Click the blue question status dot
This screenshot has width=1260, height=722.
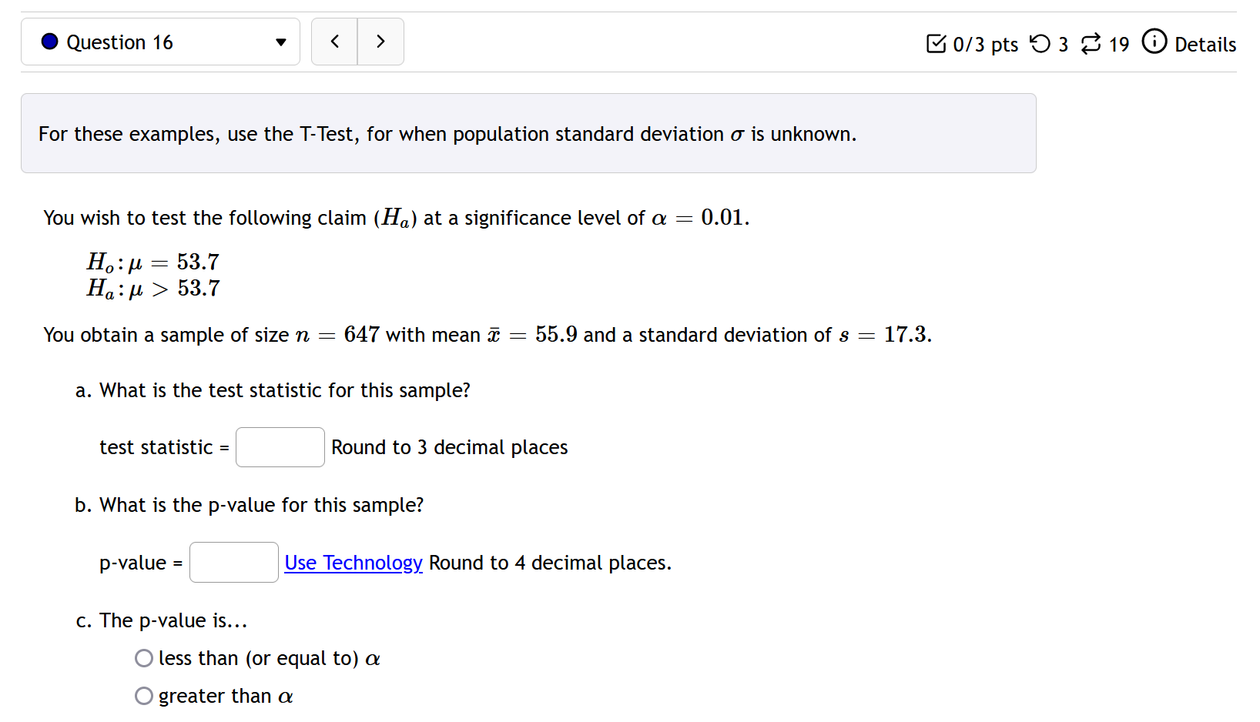pos(49,42)
